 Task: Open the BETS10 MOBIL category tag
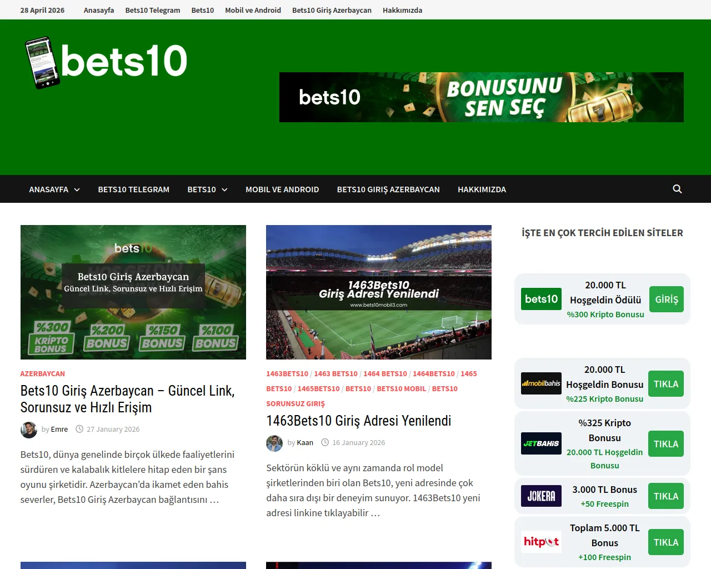coord(402,388)
